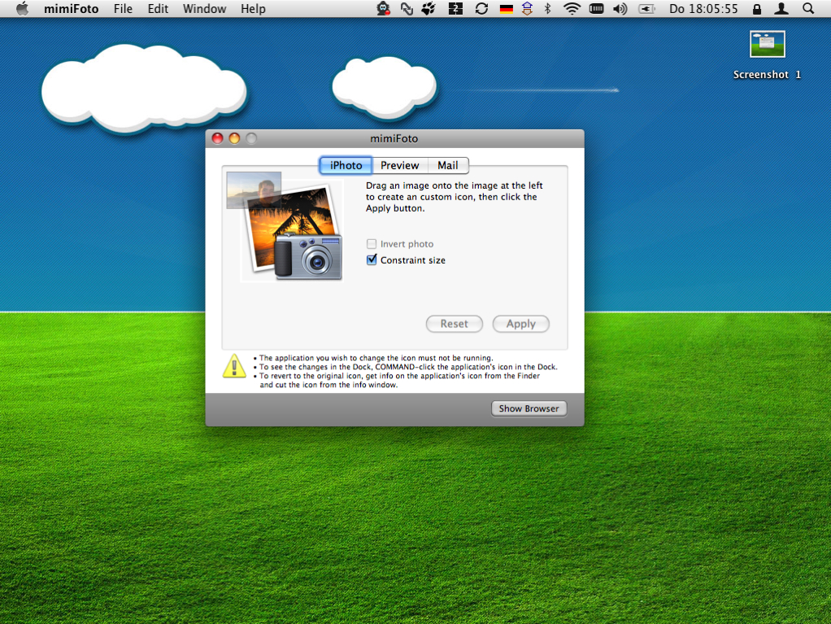Open the File menu

pos(123,8)
